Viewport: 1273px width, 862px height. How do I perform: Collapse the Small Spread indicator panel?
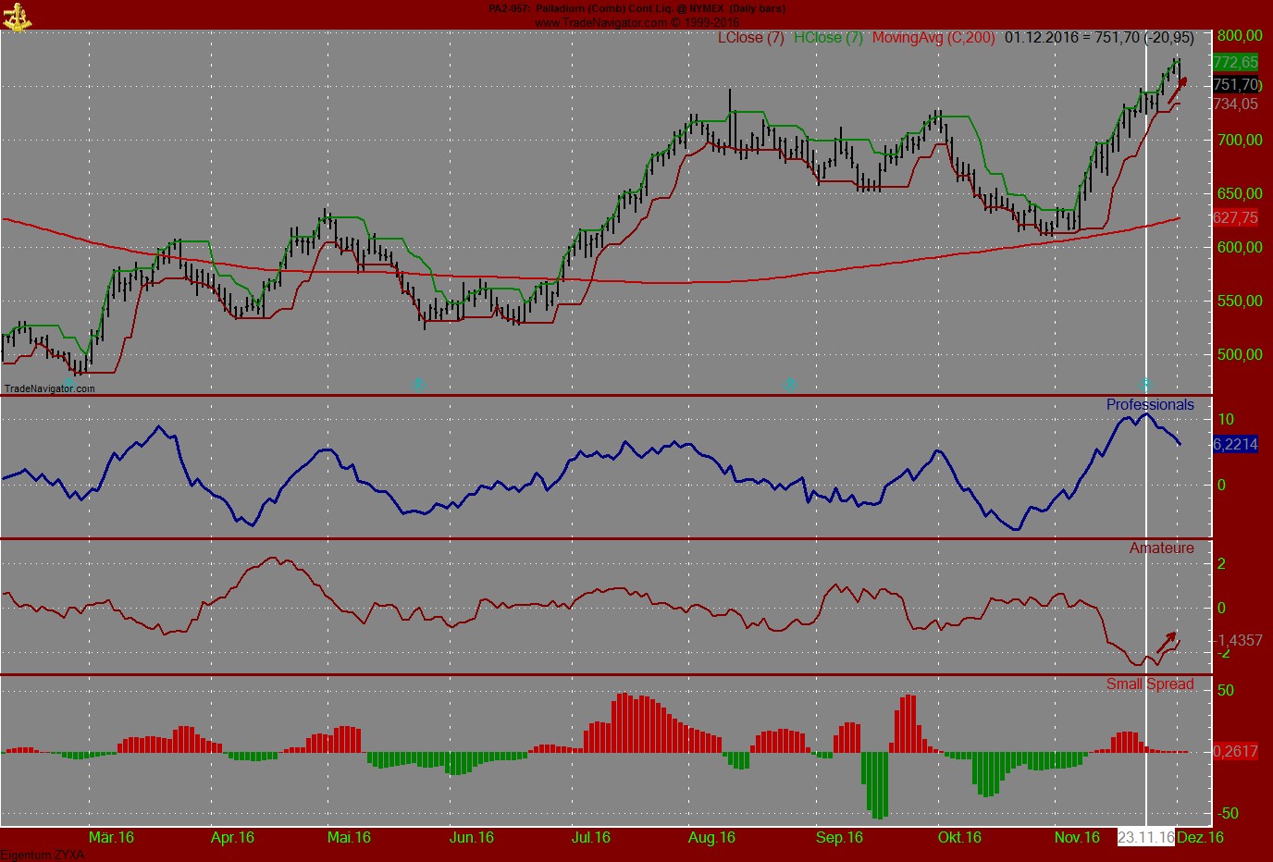(1151, 684)
